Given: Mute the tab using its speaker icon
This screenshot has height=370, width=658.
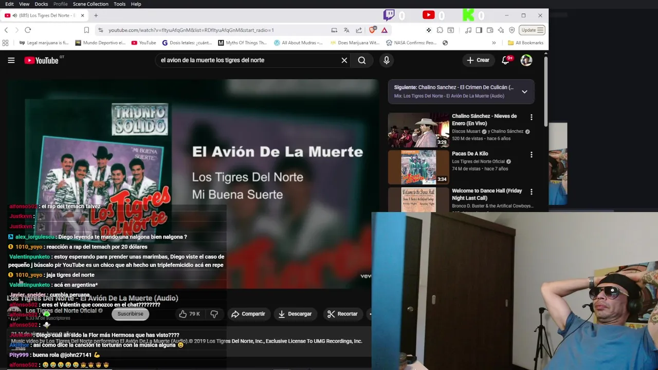Looking at the screenshot, I should 14,15.
